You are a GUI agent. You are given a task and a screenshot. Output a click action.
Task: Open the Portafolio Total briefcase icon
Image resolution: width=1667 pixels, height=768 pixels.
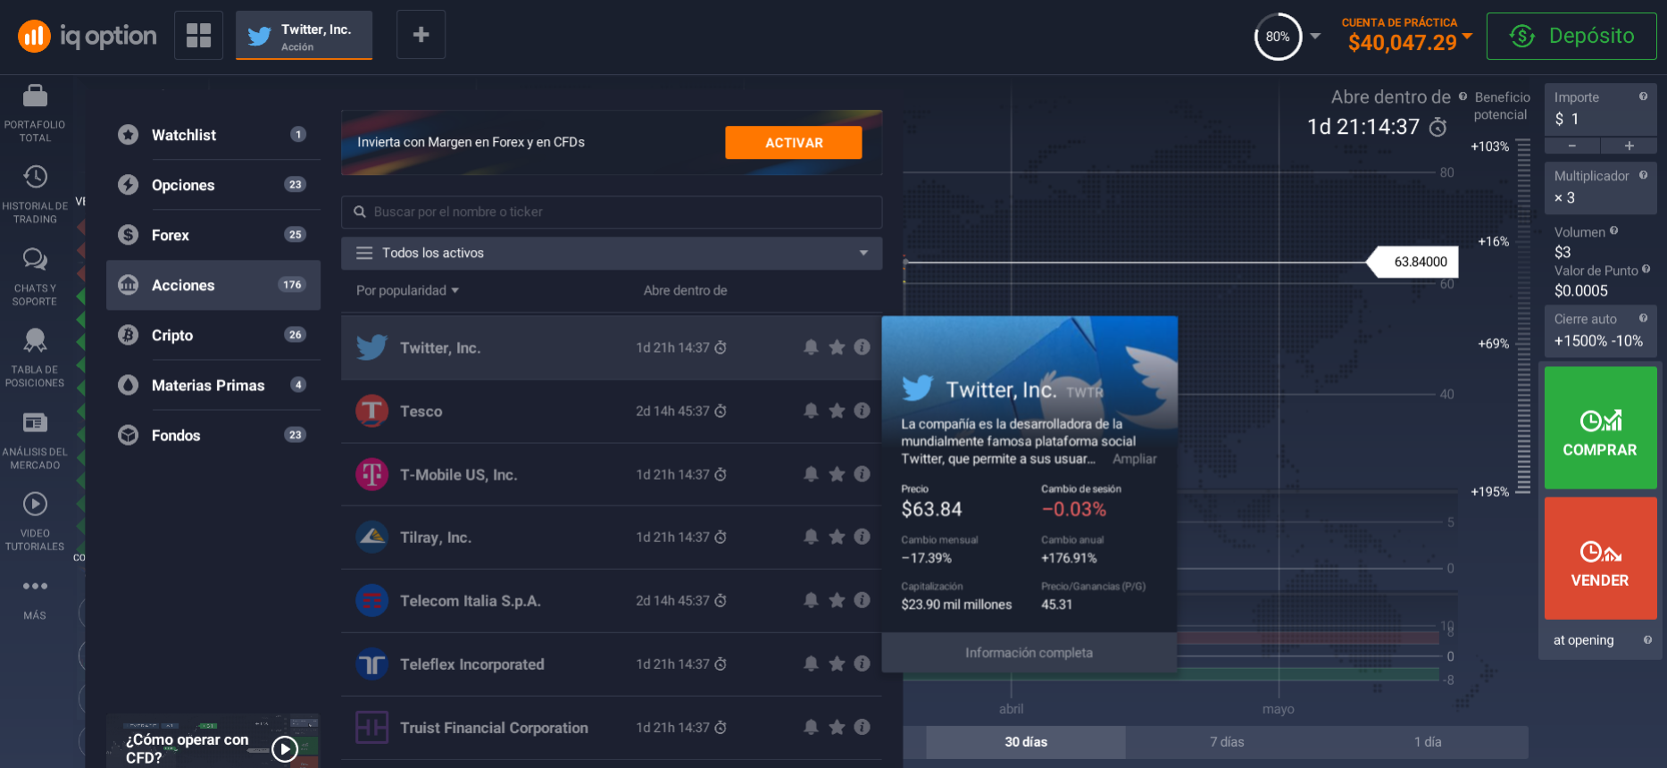[x=35, y=96]
